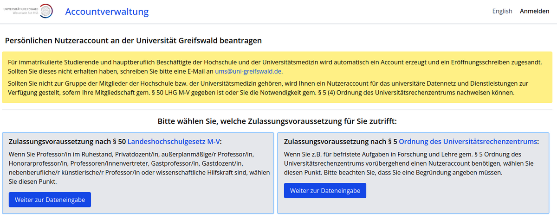Click the 'Zulassungsvoraussetzung nach § 5' card heading text
Viewport: 557px width, 219px height.
click(340, 142)
